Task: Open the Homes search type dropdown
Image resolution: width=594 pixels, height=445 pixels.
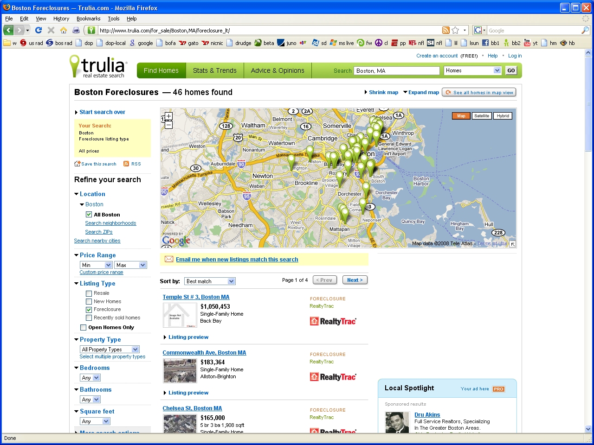Action: 472,70
